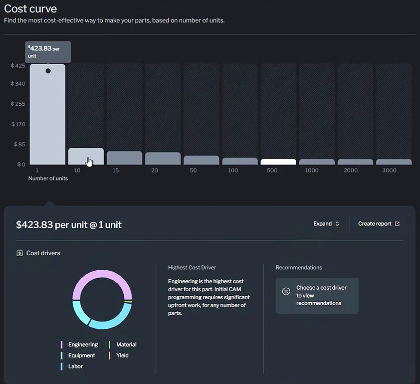
Task: Click the Create report text
Action: click(x=375, y=224)
